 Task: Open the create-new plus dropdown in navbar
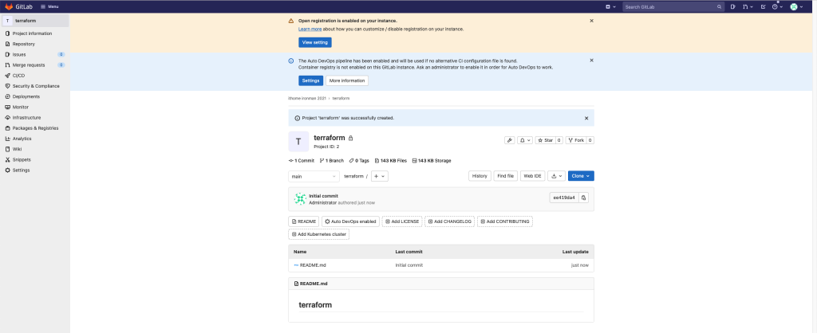click(610, 6)
